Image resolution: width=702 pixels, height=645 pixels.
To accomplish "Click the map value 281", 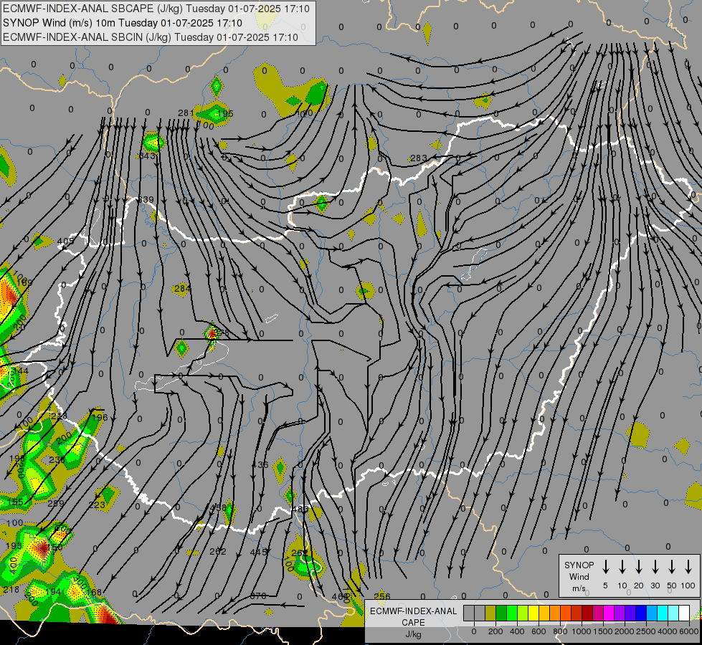I will [185, 113].
